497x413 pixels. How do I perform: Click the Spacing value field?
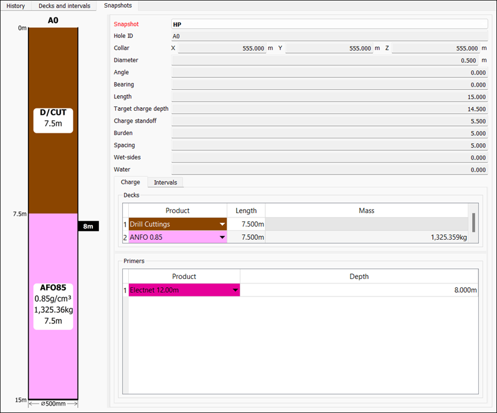pos(329,145)
